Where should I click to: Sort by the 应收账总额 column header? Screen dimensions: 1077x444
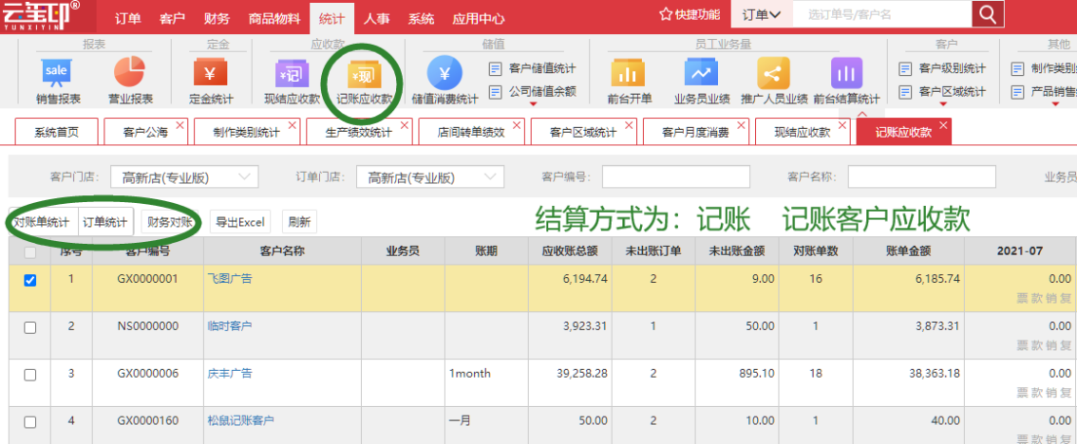click(x=570, y=251)
